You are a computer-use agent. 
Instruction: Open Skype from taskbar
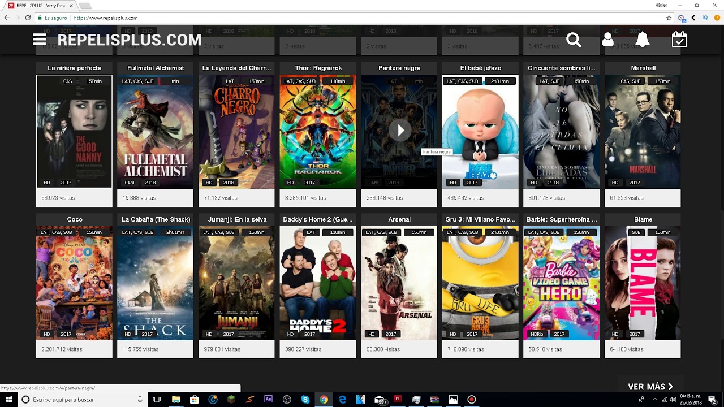point(305,400)
